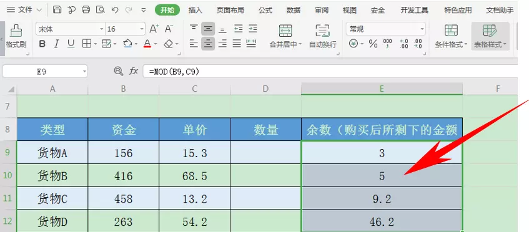529x232 pixels.
Task: Toggle Italic formatting
Action: (x=56, y=44)
